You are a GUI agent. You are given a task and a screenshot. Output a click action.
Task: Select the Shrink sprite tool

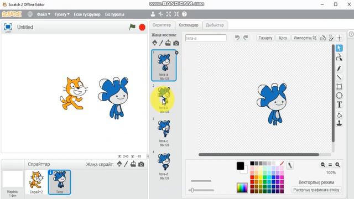pos(176,14)
